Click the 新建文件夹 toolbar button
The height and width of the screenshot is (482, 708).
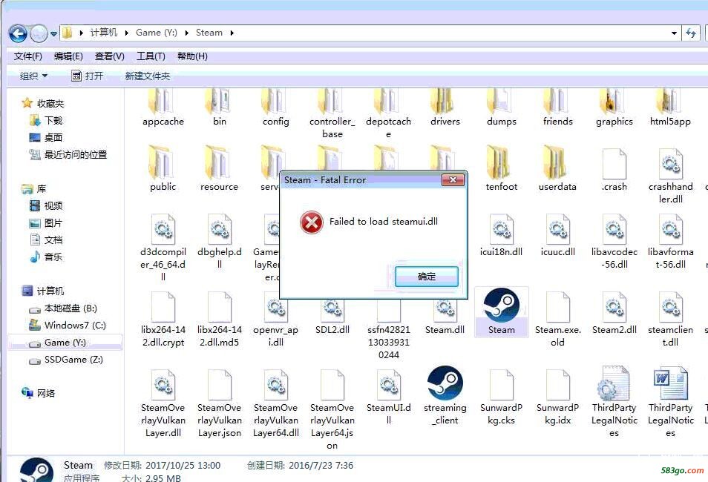coord(147,76)
